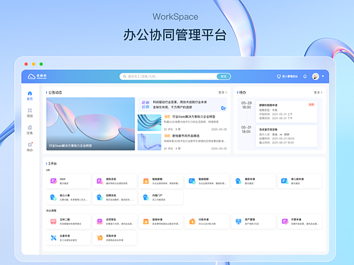The image size is (354, 265).
Task: Open the OKR app icon
Action: point(53,181)
